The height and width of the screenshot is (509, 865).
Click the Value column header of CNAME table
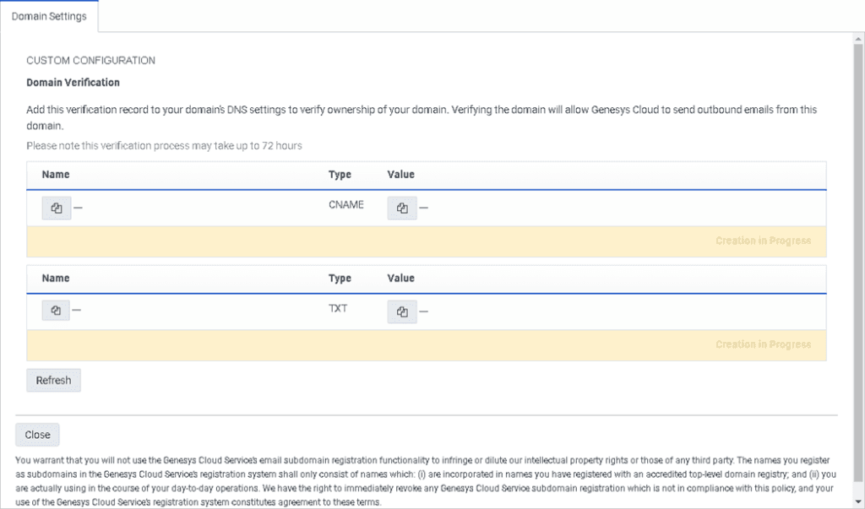(400, 175)
